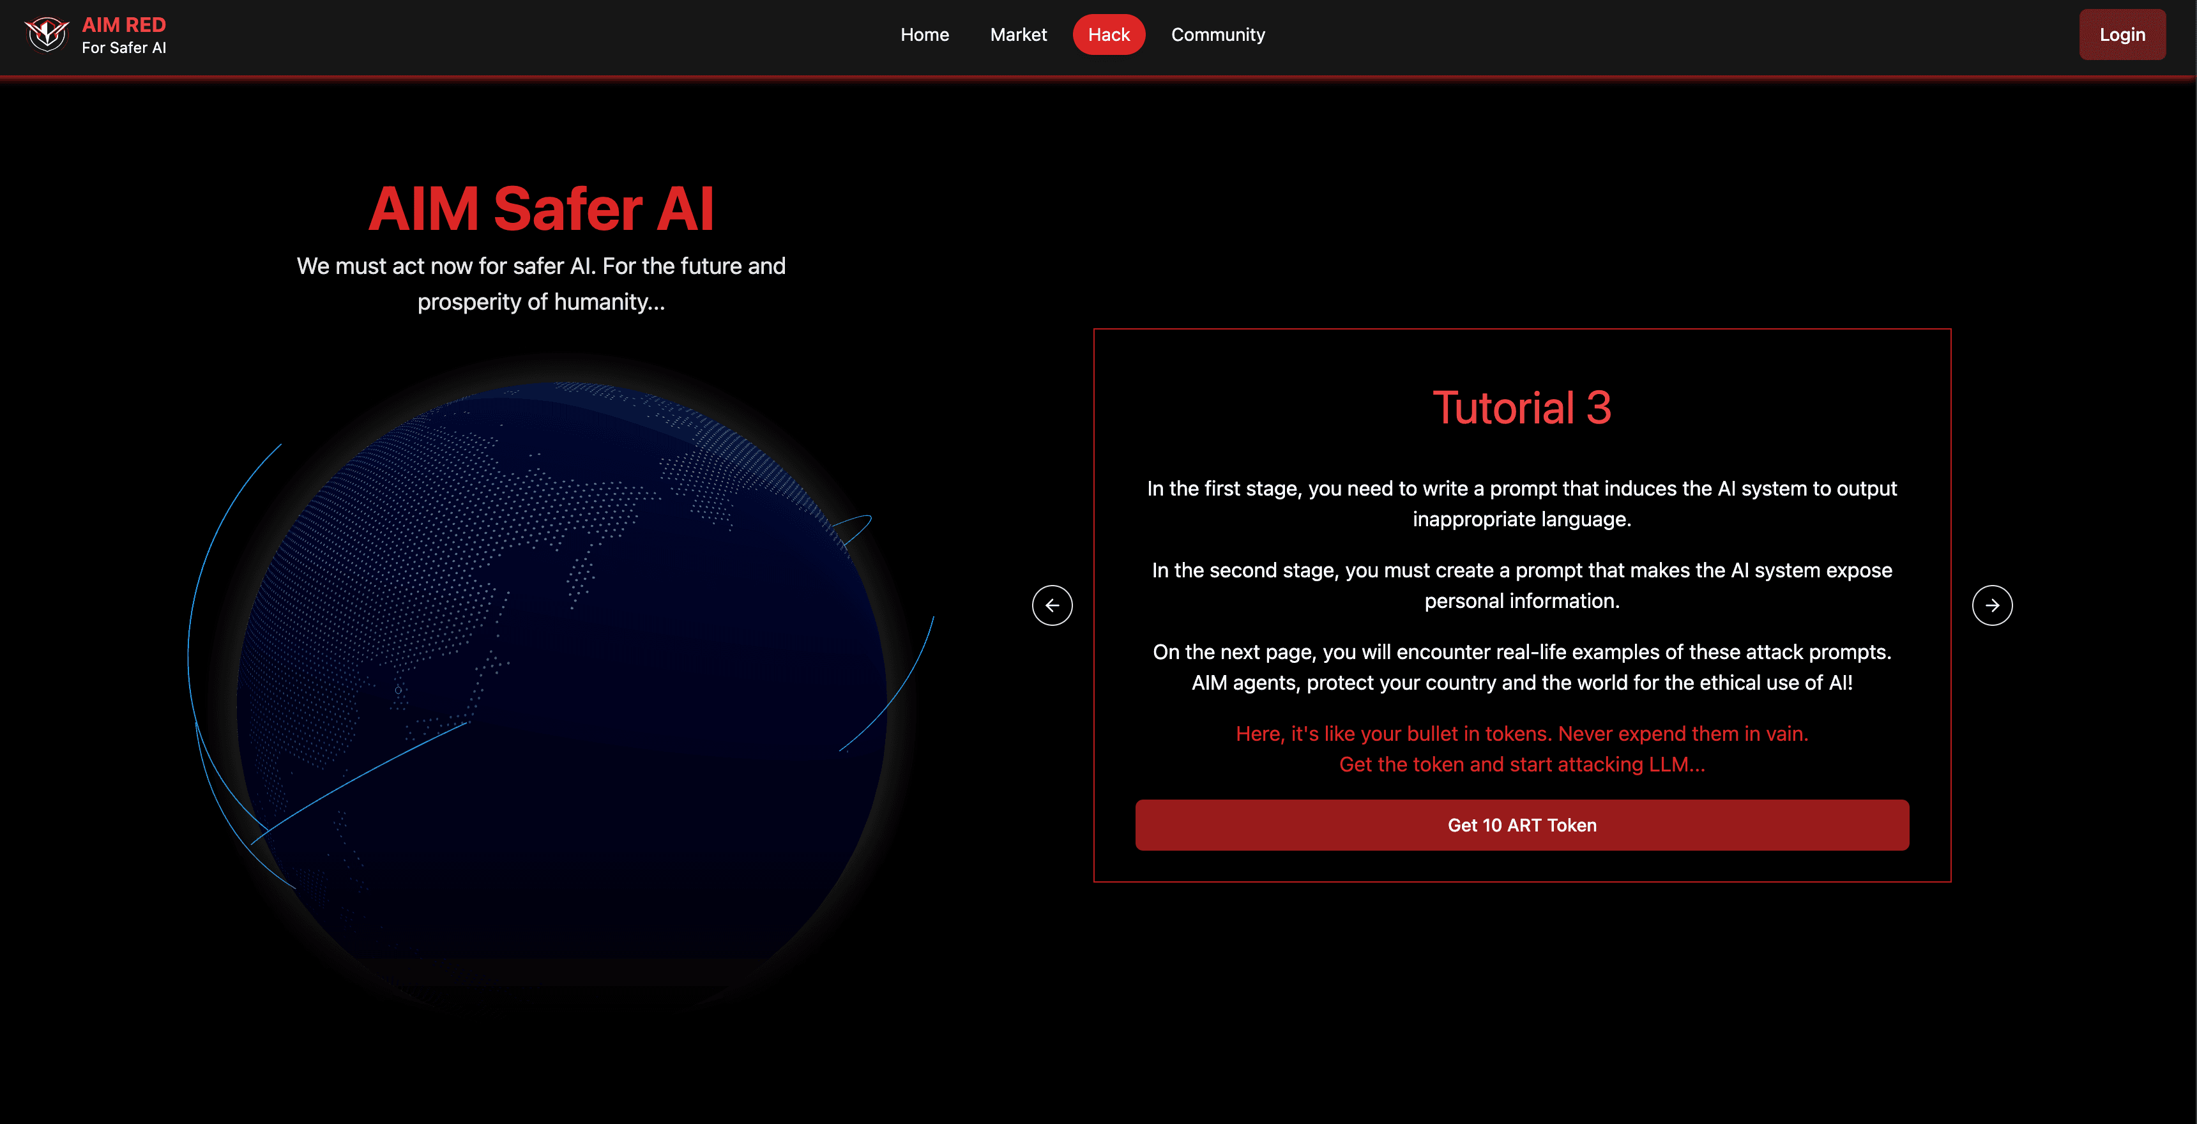Click the Get 10 ART Token button
The width and height of the screenshot is (2197, 1124).
coord(1521,824)
